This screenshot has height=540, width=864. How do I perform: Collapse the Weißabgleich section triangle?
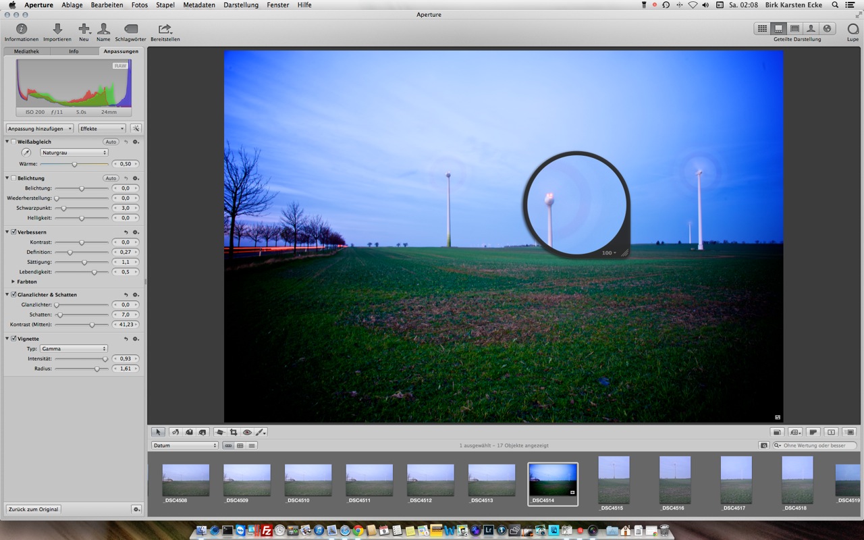[x=7, y=142]
